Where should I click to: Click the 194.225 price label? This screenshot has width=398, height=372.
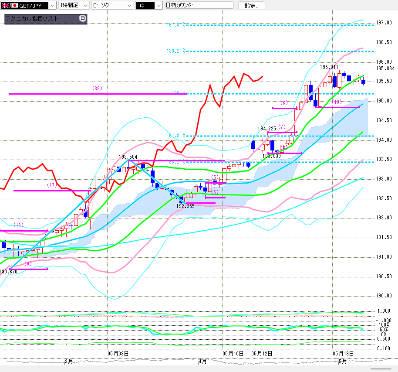(267, 129)
